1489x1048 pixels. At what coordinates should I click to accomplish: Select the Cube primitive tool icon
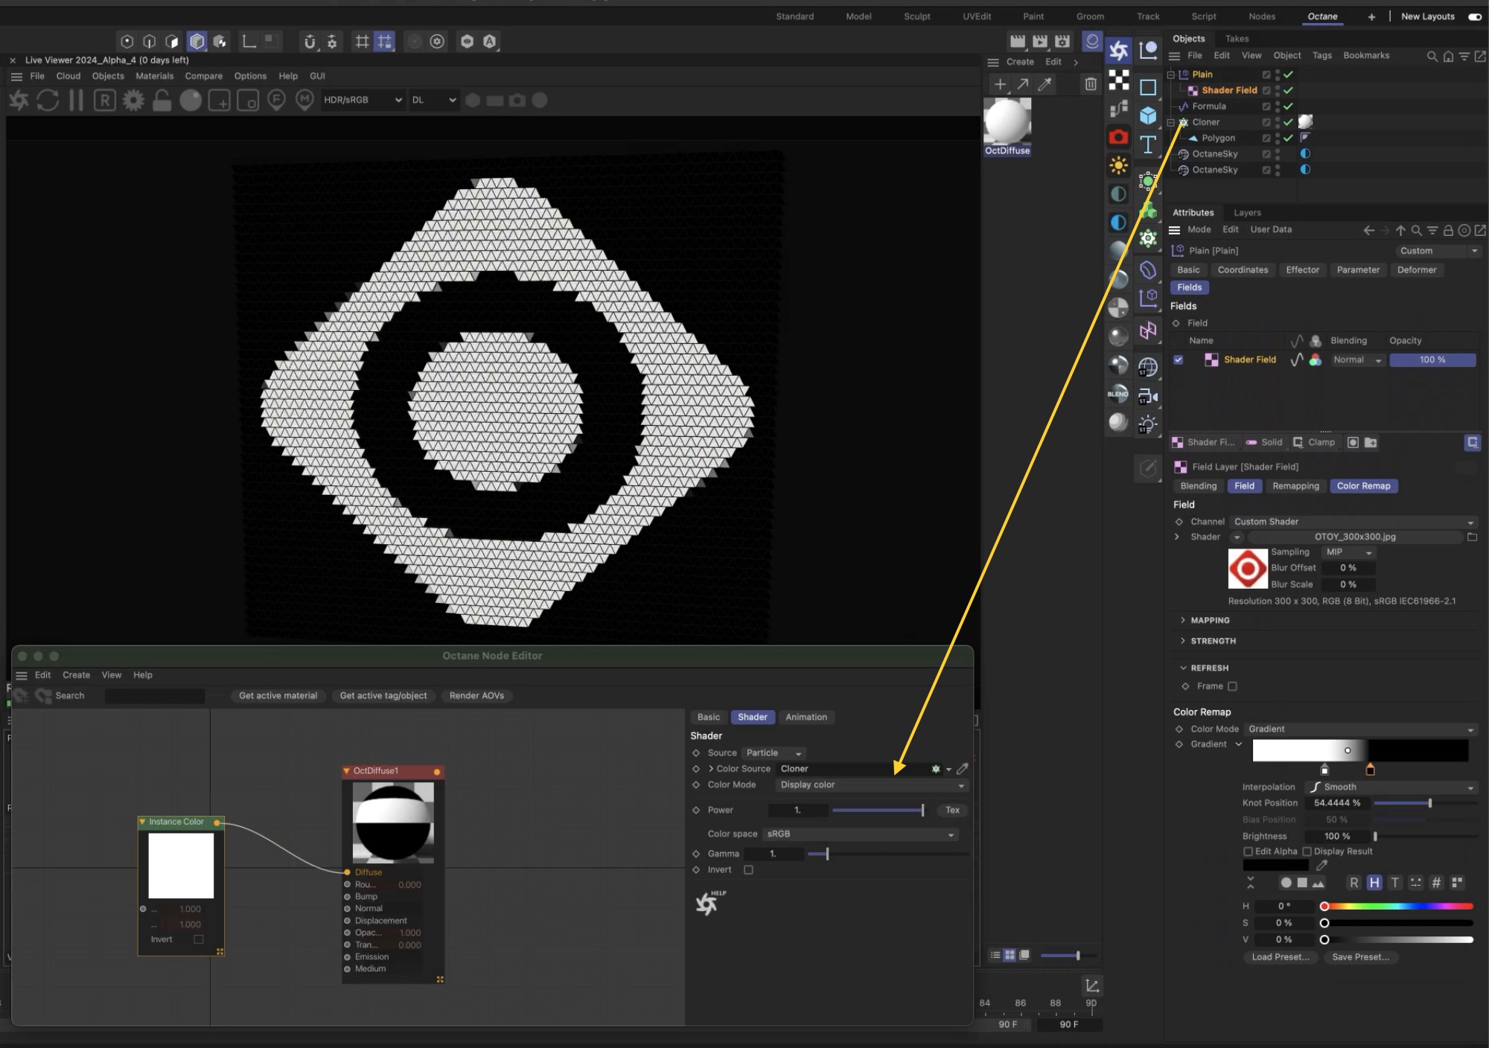click(x=1148, y=115)
